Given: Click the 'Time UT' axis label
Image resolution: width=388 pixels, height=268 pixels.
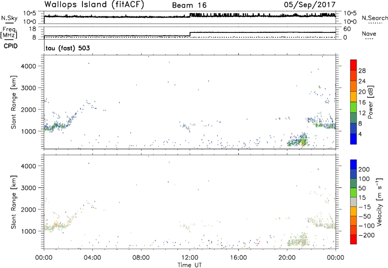Looking at the screenshot, I should (x=190, y=265).
